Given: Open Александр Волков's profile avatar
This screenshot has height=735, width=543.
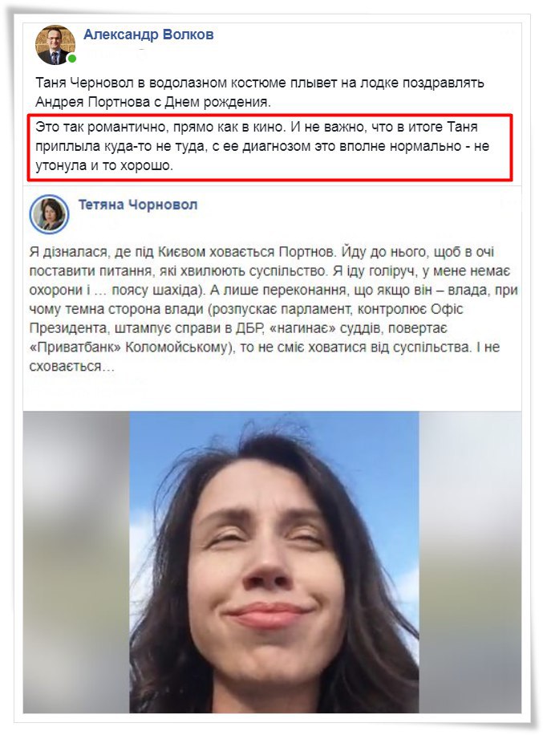Looking at the screenshot, I should click(x=55, y=45).
